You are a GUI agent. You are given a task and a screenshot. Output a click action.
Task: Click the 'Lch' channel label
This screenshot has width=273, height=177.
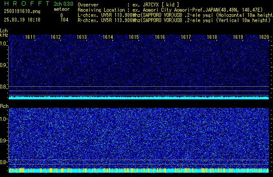[4, 31]
